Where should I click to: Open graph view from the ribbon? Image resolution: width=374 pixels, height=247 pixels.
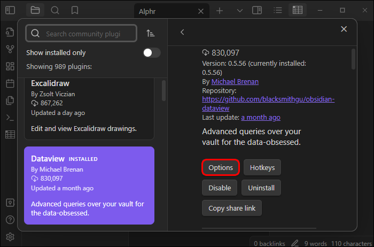[10, 49]
